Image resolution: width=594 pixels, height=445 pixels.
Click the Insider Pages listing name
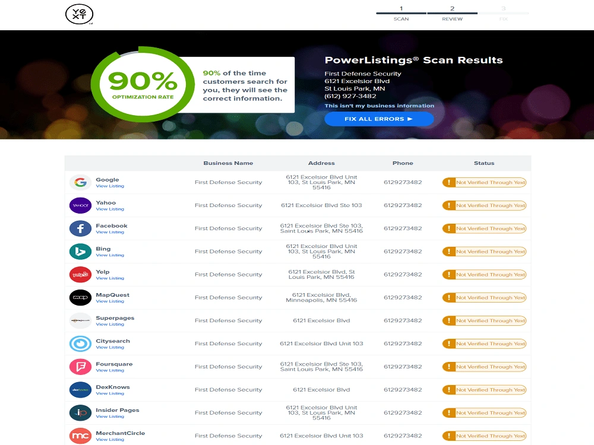coord(118,410)
